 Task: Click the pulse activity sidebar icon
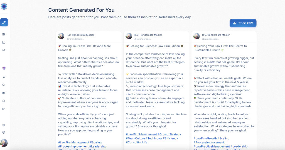pyautogui.click(x=4, y=77)
